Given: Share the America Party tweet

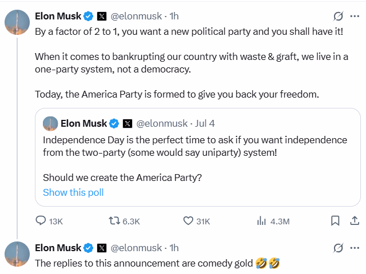Looking at the screenshot, I should pyautogui.click(x=354, y=221).
